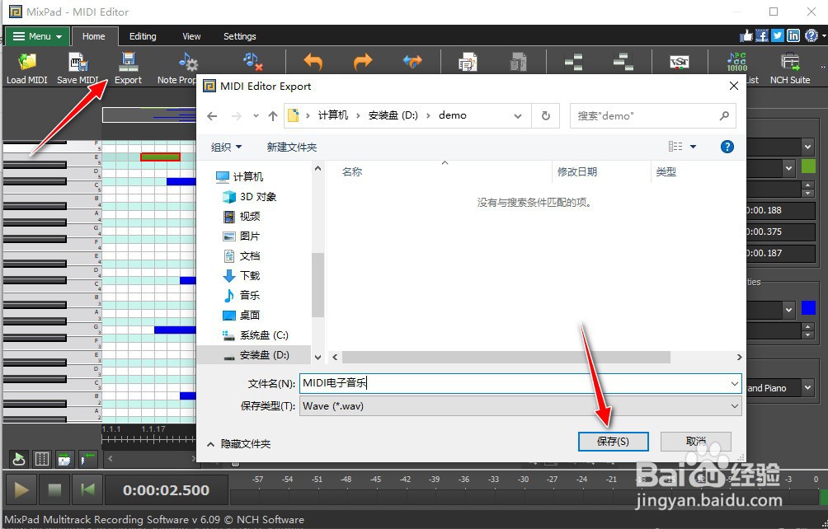This screenshot has width=828, height=529.
Task: Switch to the View tab
Action: (191, 36)
